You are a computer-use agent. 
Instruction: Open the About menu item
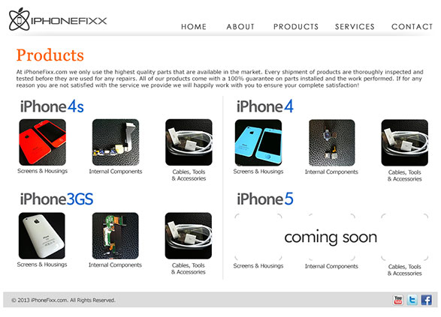[240, 27]
